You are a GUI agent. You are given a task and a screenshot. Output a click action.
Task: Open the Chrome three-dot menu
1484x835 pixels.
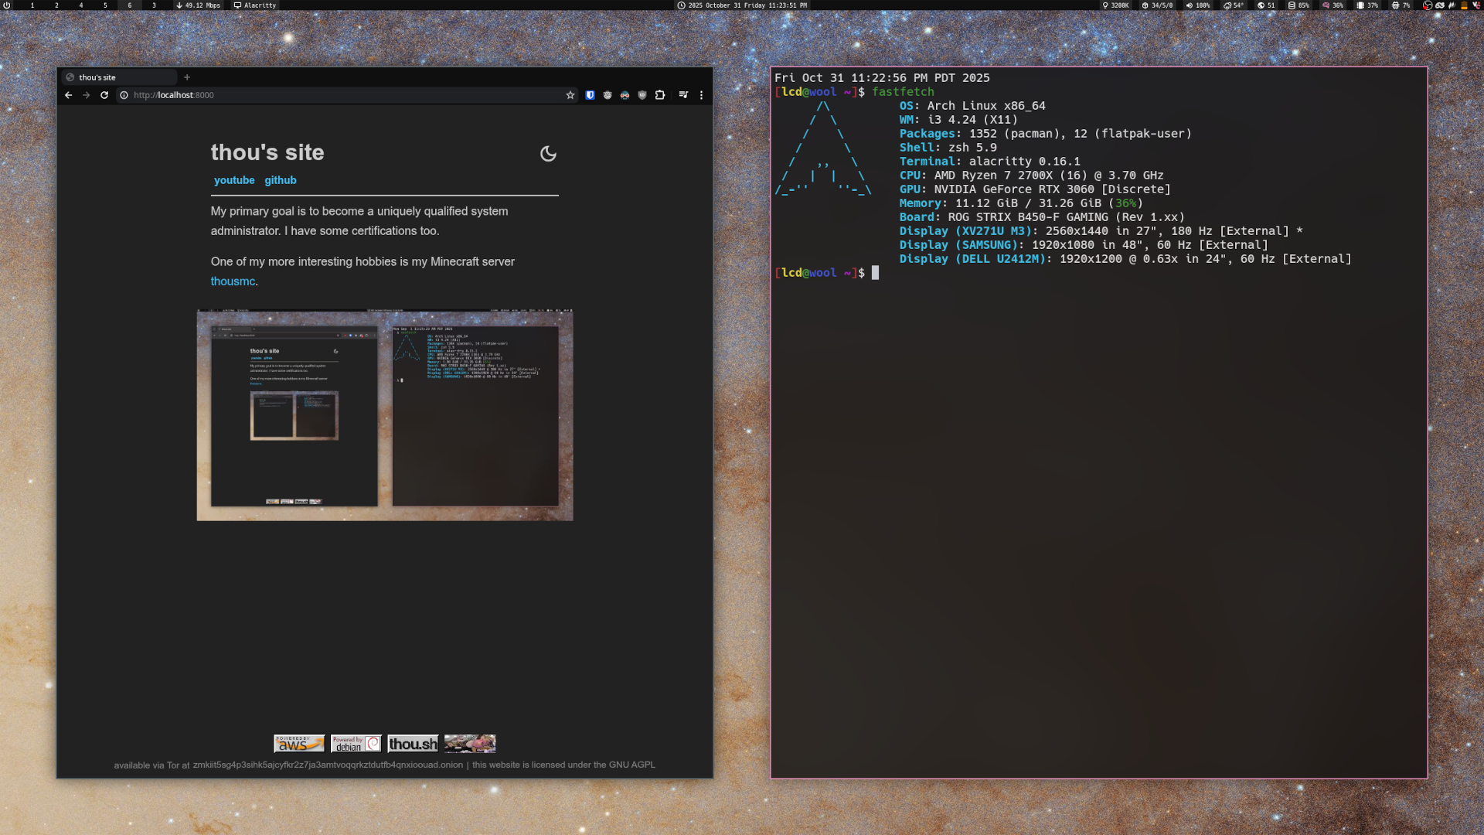[702, 95]
